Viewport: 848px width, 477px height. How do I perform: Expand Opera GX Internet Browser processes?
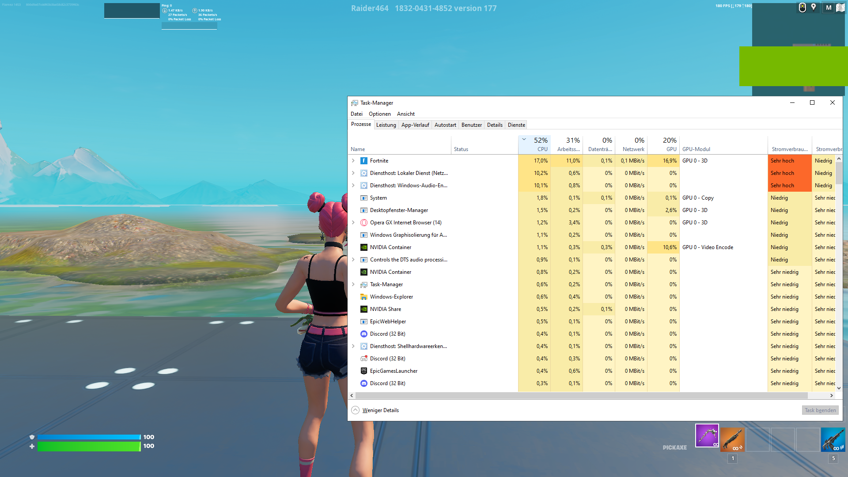(353, 223)
